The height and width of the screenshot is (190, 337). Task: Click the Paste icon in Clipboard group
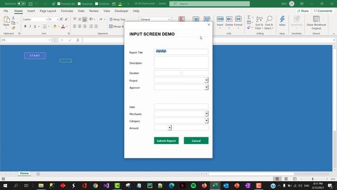click(6, 20)
